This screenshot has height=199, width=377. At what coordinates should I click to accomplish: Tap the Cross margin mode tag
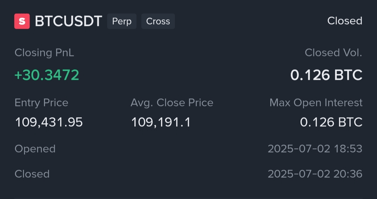pos(158,21)
